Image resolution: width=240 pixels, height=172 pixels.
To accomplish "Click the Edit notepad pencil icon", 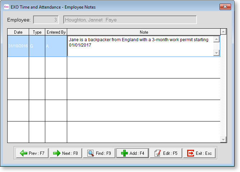I will pos(157,153).
